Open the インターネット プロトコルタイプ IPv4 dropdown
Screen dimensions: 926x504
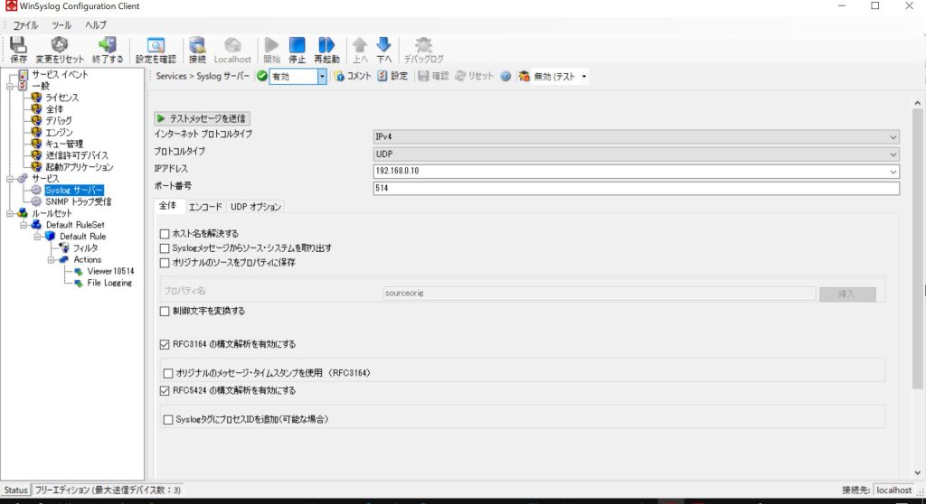pos(893,137)
